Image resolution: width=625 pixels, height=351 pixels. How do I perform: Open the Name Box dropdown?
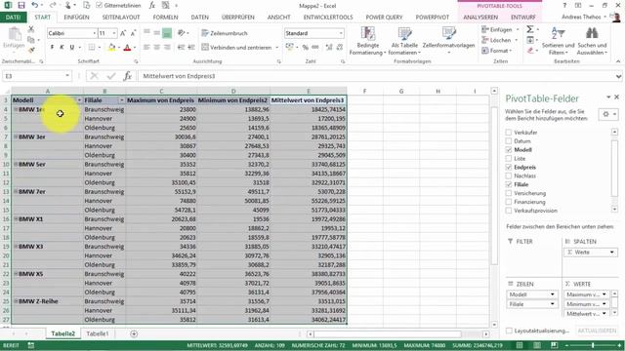tap(67, 76)
